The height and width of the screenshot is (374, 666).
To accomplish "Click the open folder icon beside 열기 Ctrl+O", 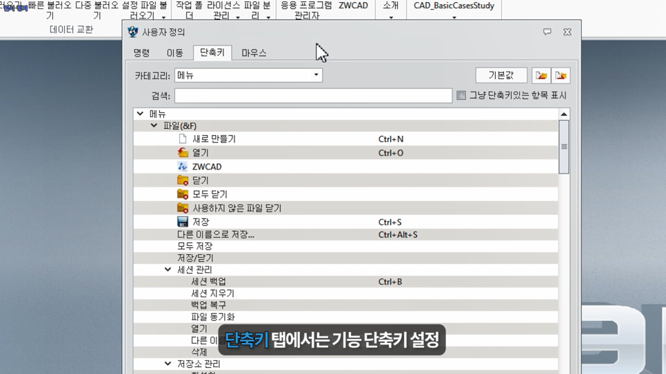I will [183, 152].
